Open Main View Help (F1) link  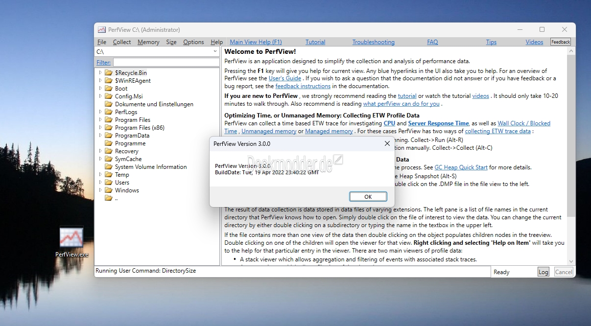(x=256, y=42)
